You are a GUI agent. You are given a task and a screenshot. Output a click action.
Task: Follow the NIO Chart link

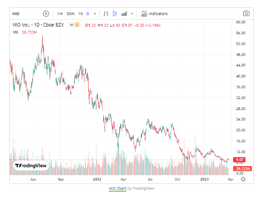[118, 188]
